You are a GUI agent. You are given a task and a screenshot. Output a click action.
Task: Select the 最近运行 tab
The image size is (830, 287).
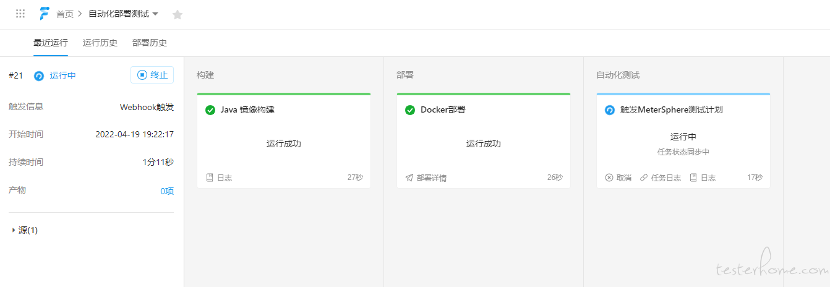51,43
